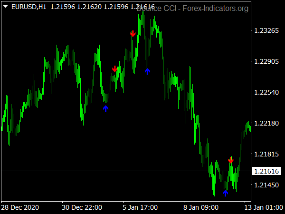
Task: Open the chart dropdown triangle beside EURUSD,H1
Action: [x=6, y=7]
